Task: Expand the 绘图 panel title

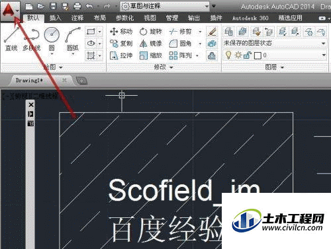Action: [53, 67]
